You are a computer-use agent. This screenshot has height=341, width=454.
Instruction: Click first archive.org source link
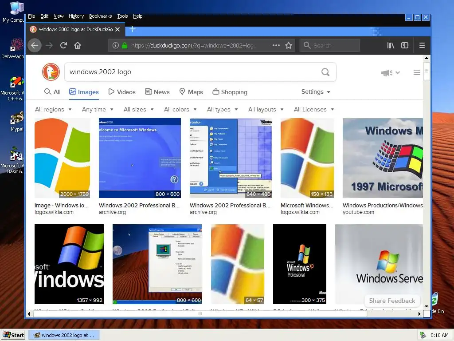pos(112,212)
